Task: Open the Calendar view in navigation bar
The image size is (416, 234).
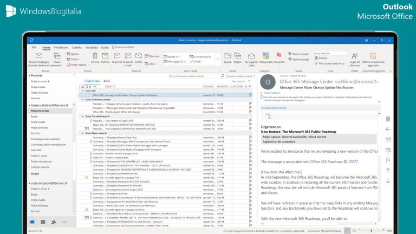Action: pyautogui.click(x=43, y=222)
